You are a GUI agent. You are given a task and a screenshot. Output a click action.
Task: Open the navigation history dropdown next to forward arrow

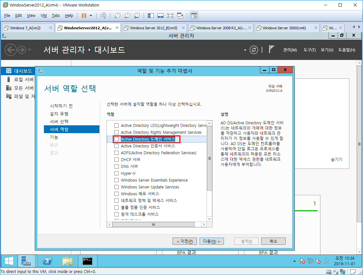coord(29,49)
